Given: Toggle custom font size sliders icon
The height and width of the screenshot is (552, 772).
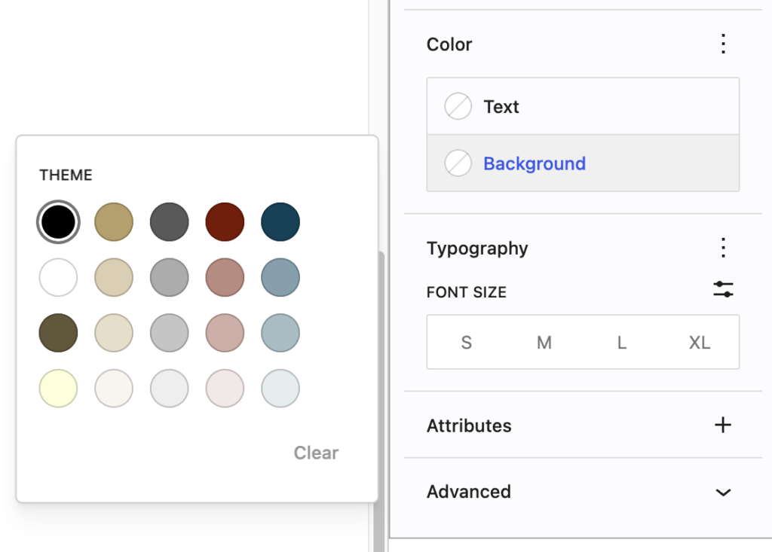Looking at the screenshot, I should tap(723, 289).
